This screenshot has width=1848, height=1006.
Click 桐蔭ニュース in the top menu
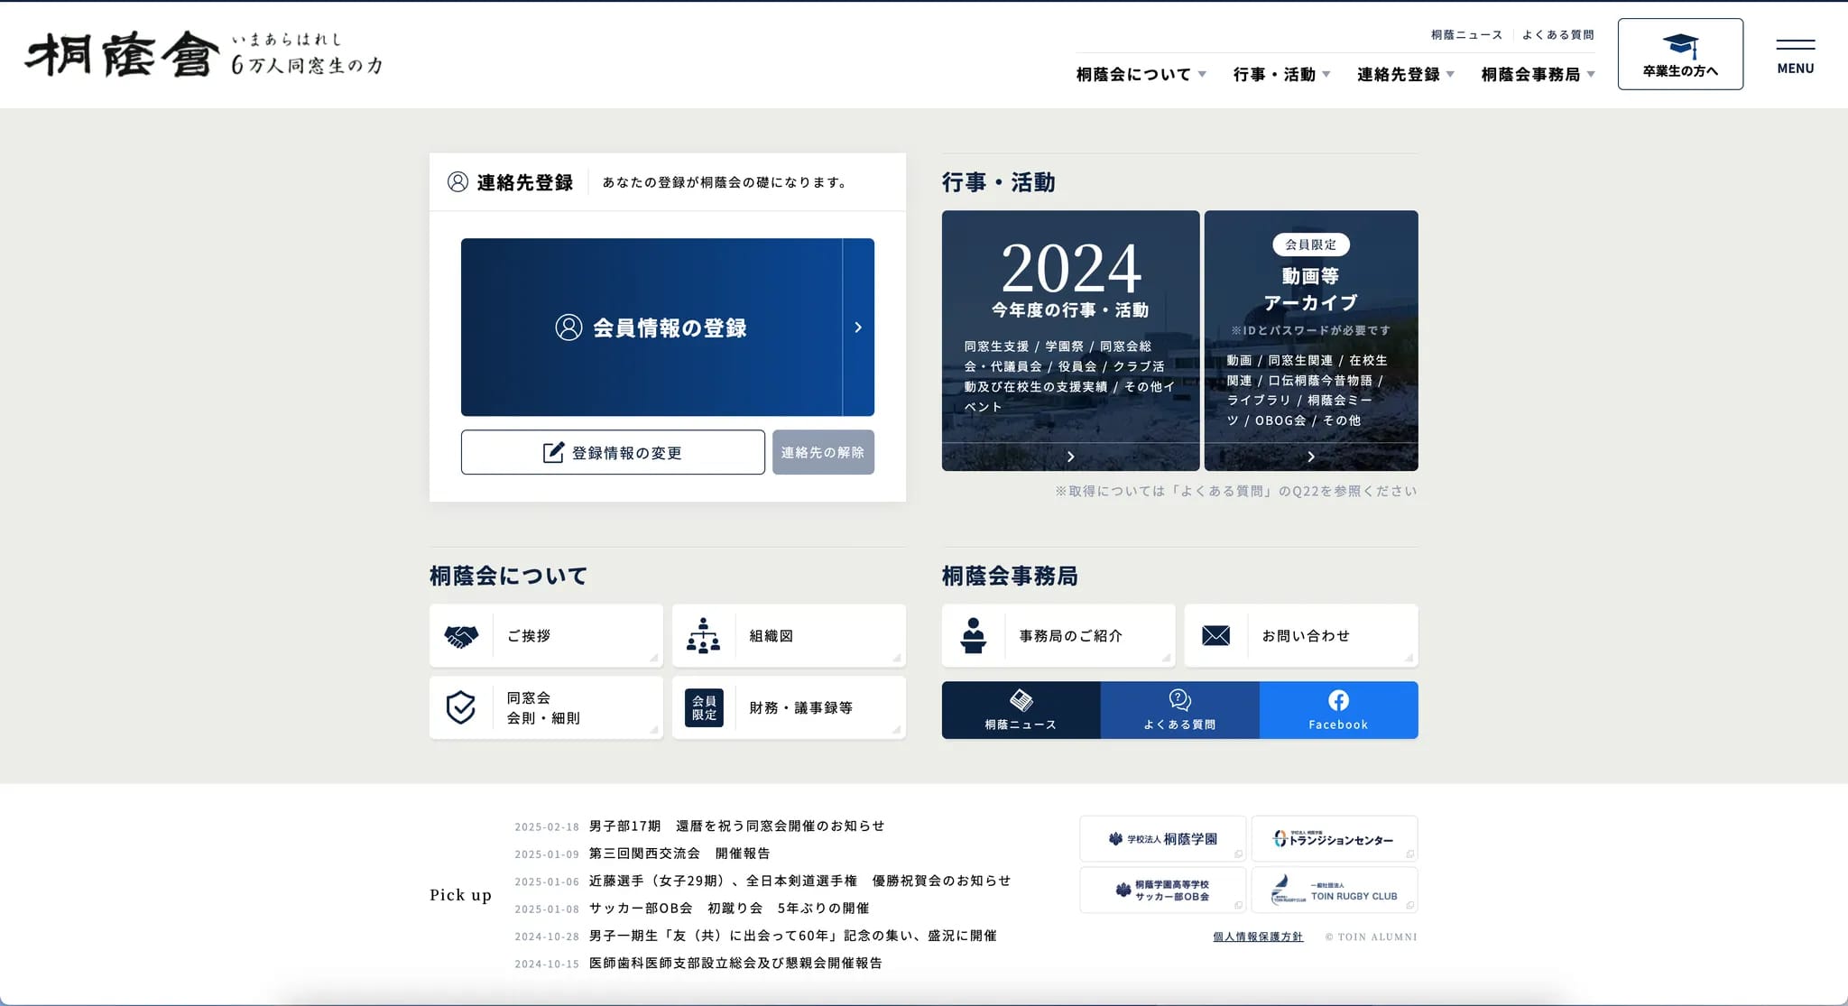tap(1466, 35)
